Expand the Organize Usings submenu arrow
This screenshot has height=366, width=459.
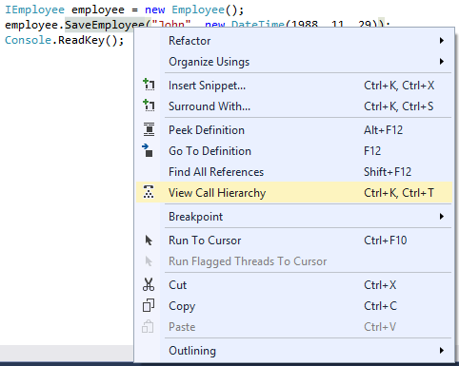pyautogui.click(x=442, y=62)
